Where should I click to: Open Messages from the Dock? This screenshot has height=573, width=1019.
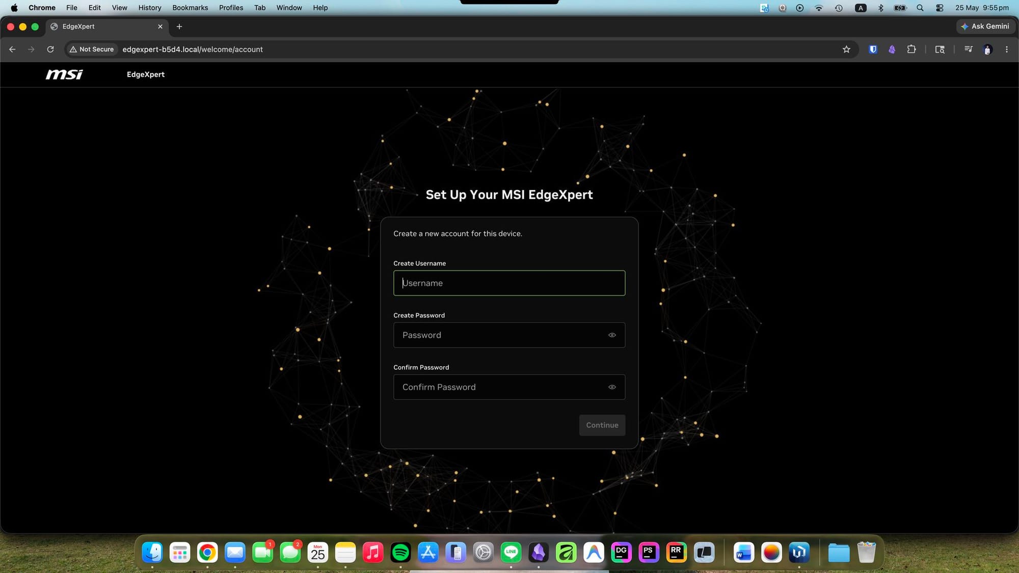[x=290, y=553]
